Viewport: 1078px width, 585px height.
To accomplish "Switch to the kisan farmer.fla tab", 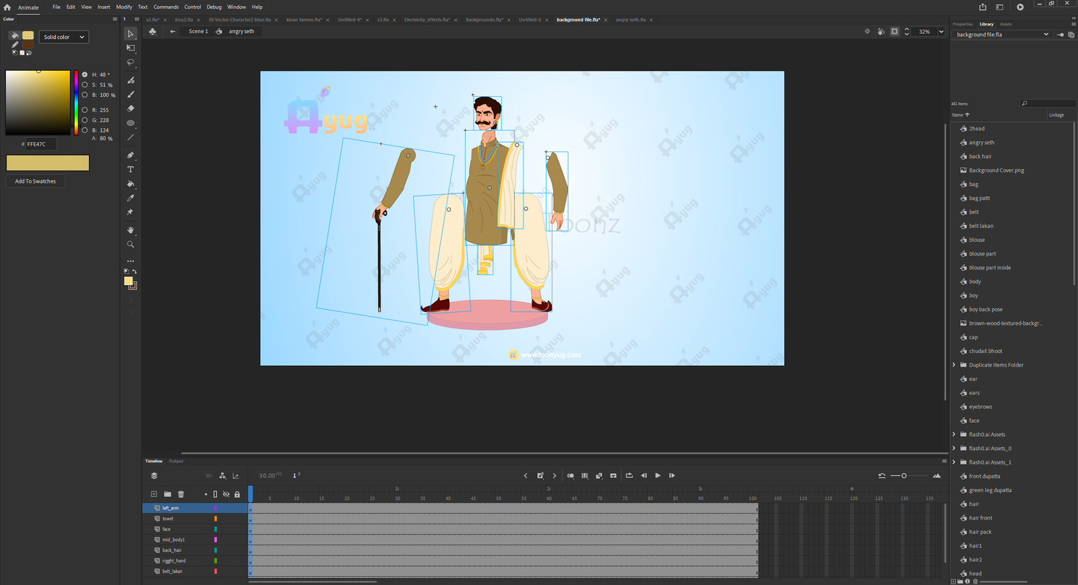I will tap(304, 20).
